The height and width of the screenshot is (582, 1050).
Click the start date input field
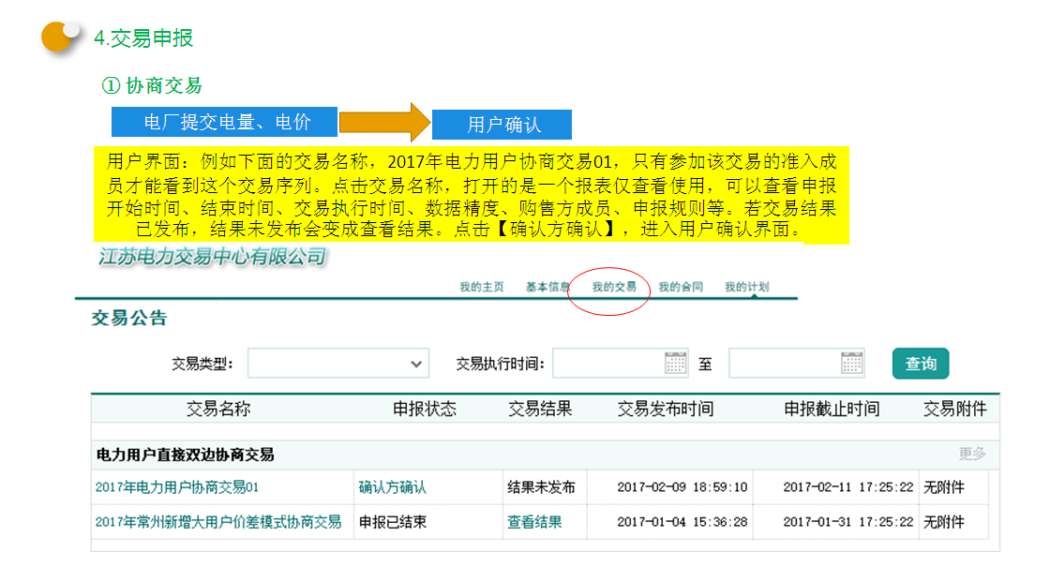click(x=607, y=364)
